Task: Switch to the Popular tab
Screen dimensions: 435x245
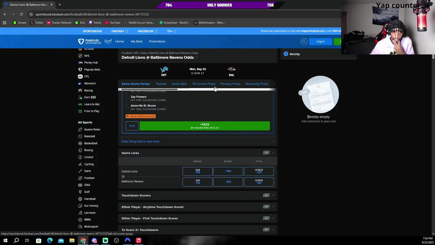Action: pyautogui.click(x=161, y=84)
